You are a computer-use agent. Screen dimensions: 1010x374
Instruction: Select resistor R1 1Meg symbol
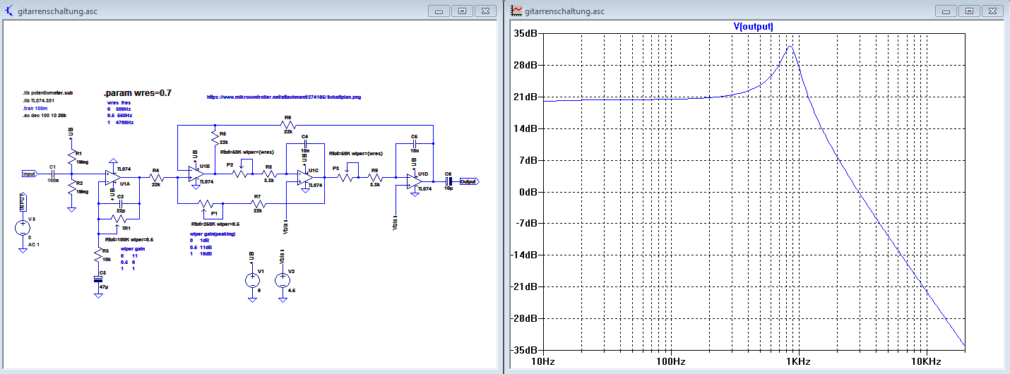click(71, 157)
